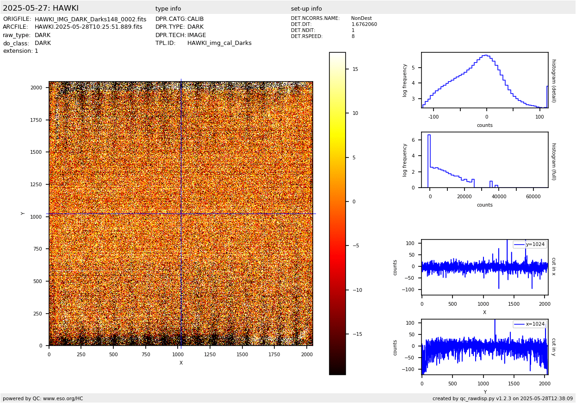
Task: Select the ORIGFILE name HAWKI_IMG_DARK_Darks148_0002.fits
Action: tap(90, 19)
